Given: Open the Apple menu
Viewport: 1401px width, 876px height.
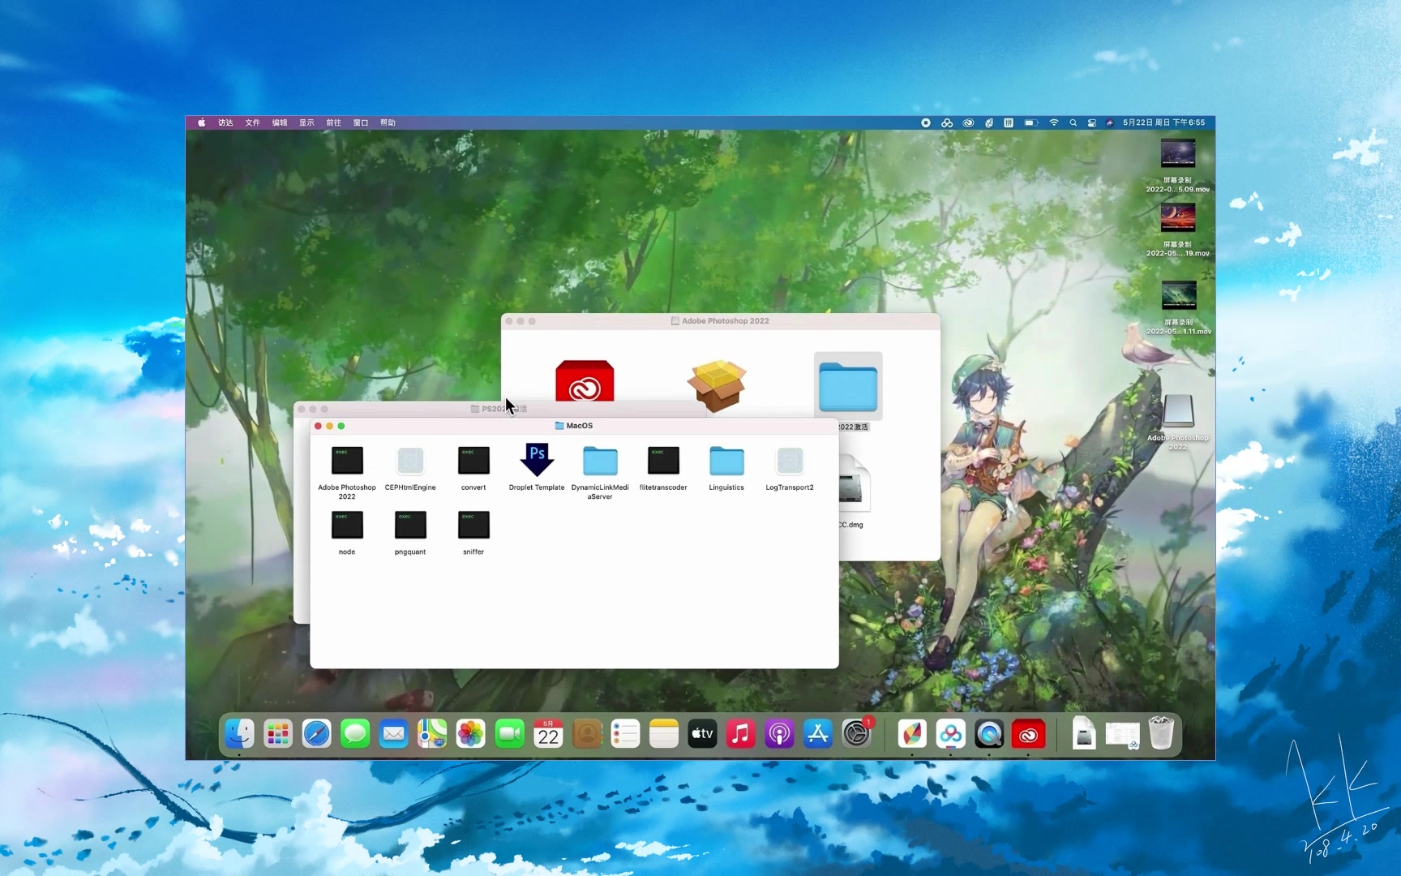Looking at the screenshot, I should (201, 122).
